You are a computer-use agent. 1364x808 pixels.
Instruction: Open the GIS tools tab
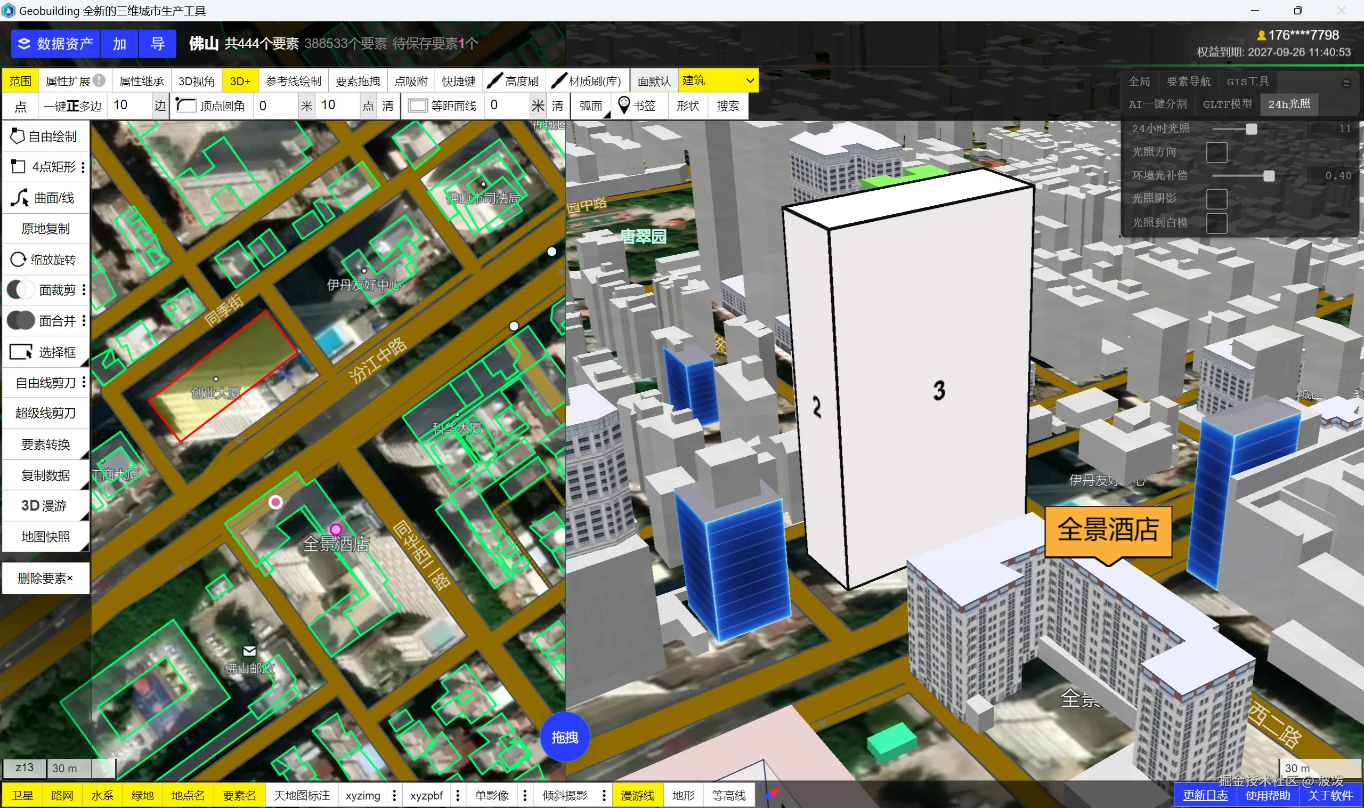click(1247, 82)
